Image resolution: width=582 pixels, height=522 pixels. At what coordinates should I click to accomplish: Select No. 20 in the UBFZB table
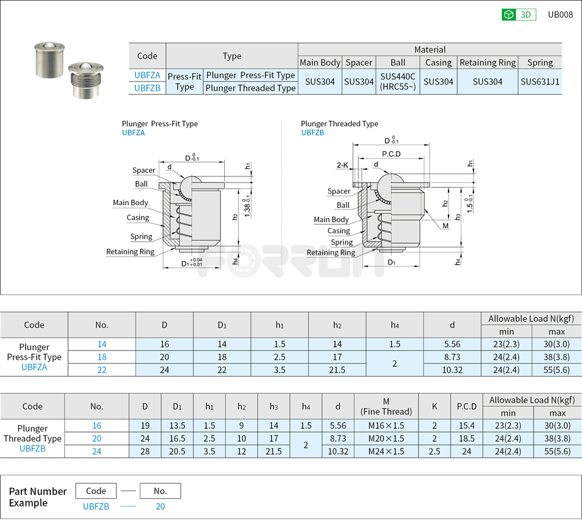pyautogui.click(x=97, y=439)
